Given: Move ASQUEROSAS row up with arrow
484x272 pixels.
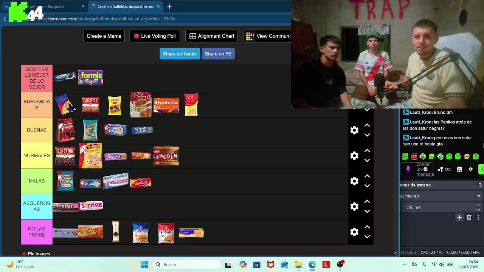Looking at the screenshot, I should [x=367, y=202].
